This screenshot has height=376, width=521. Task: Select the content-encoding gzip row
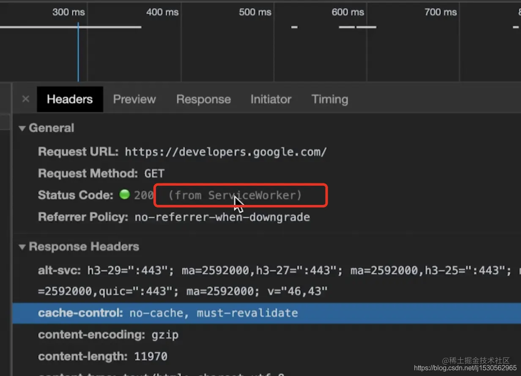267,335
